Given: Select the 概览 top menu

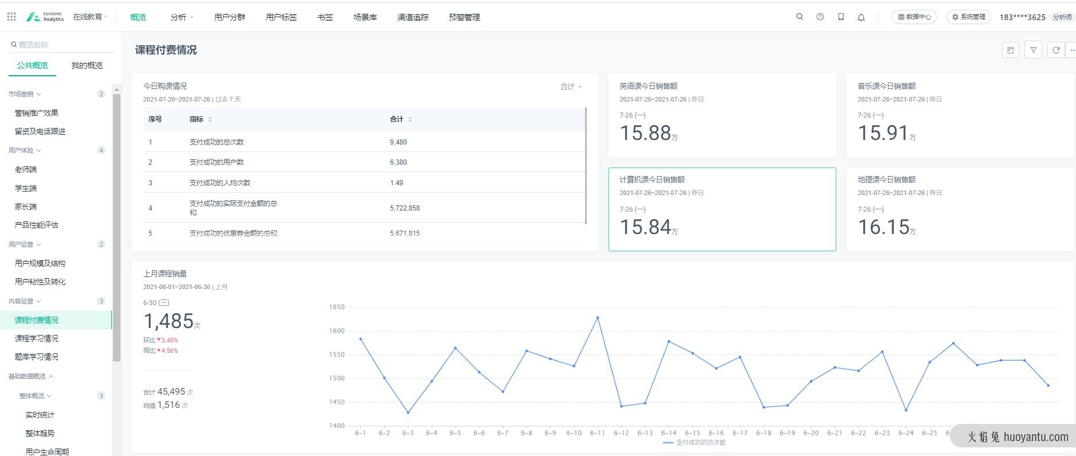Looking at the screenshot, I should click(138, 17).
